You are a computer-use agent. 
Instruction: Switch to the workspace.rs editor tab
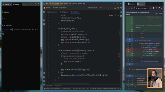point(64,12)
